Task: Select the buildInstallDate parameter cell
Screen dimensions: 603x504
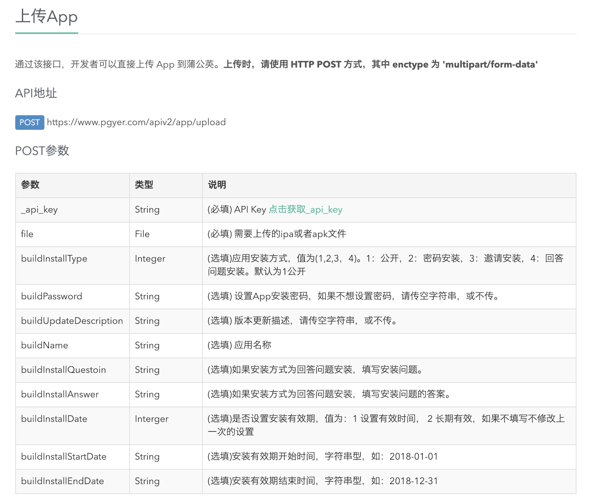Action: coord(73,426)
